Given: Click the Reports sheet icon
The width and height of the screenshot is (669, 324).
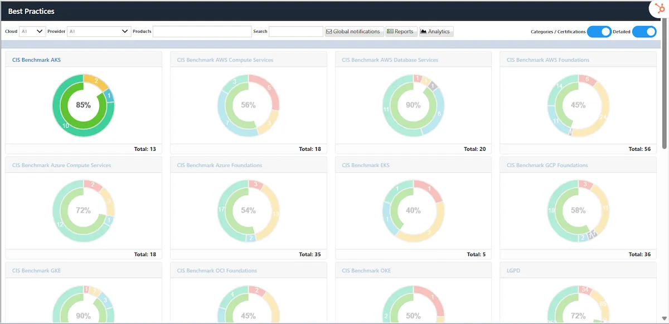Looking at the screenshot, I should coord(390,32).
